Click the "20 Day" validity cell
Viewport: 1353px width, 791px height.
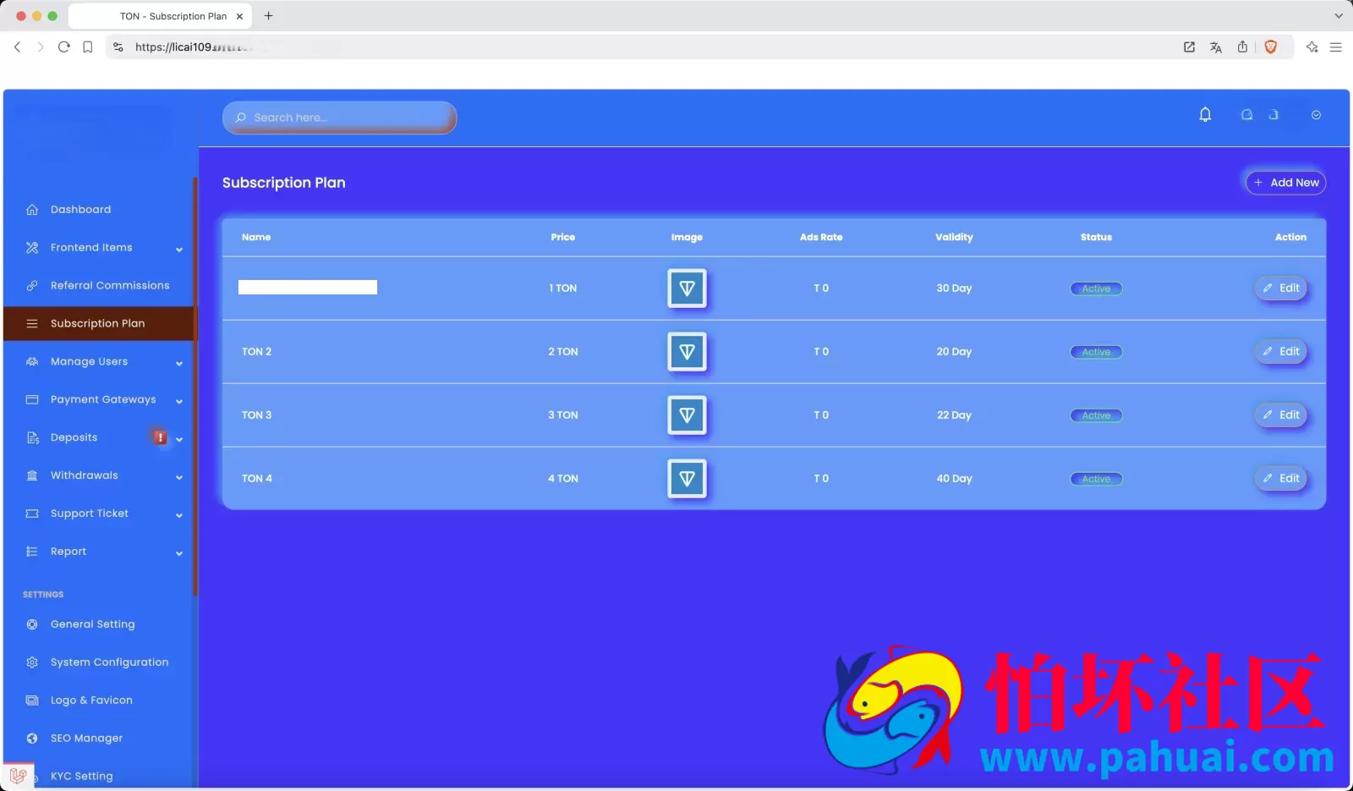954,352
